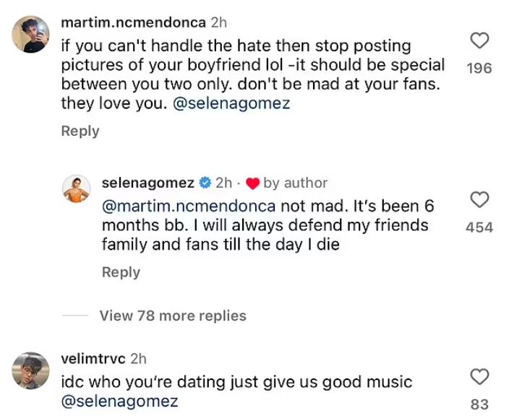Screen dimensions: 509x416
Task: Expand View 78 more replies
Action: [x=173, y=316]
